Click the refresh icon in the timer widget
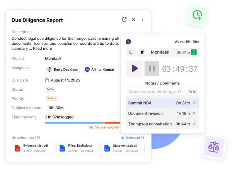This screenshot has height=169, width=232. coord(131,52)
